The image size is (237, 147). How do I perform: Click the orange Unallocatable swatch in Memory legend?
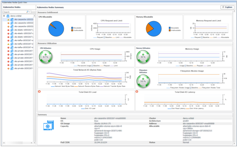[x=170, y=30]
